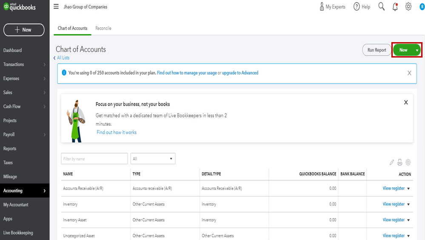Select 'Inventory Asset' name cell
Viewport: 425px width, 240px height.
pos(75,220)
